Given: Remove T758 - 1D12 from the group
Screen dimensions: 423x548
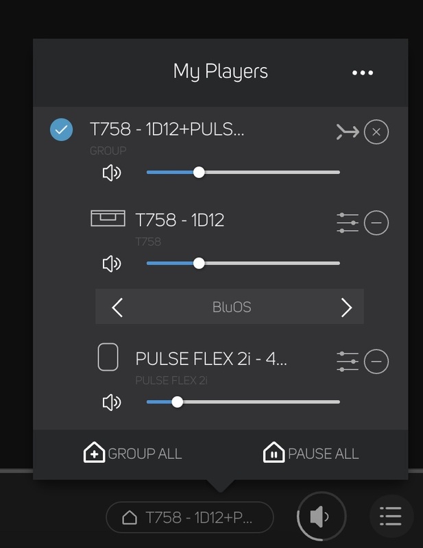Looking at the screenshot, I should (x=376, y=223).
